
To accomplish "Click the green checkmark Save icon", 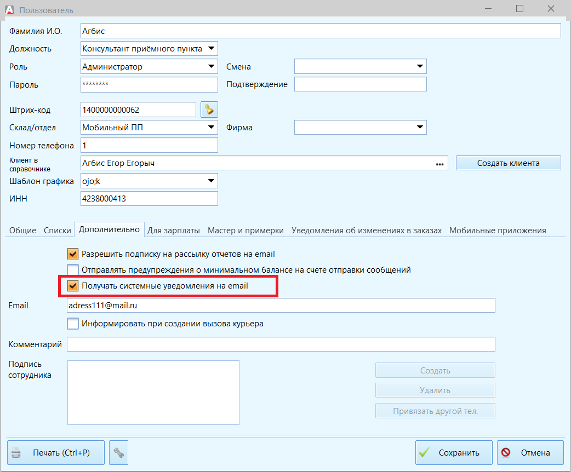I will coord(424,452).
